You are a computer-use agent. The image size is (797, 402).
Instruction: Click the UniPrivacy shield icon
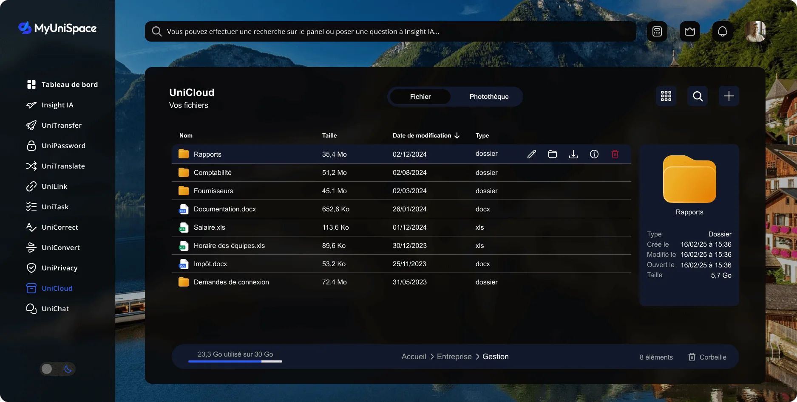click(x=31, y=268)
